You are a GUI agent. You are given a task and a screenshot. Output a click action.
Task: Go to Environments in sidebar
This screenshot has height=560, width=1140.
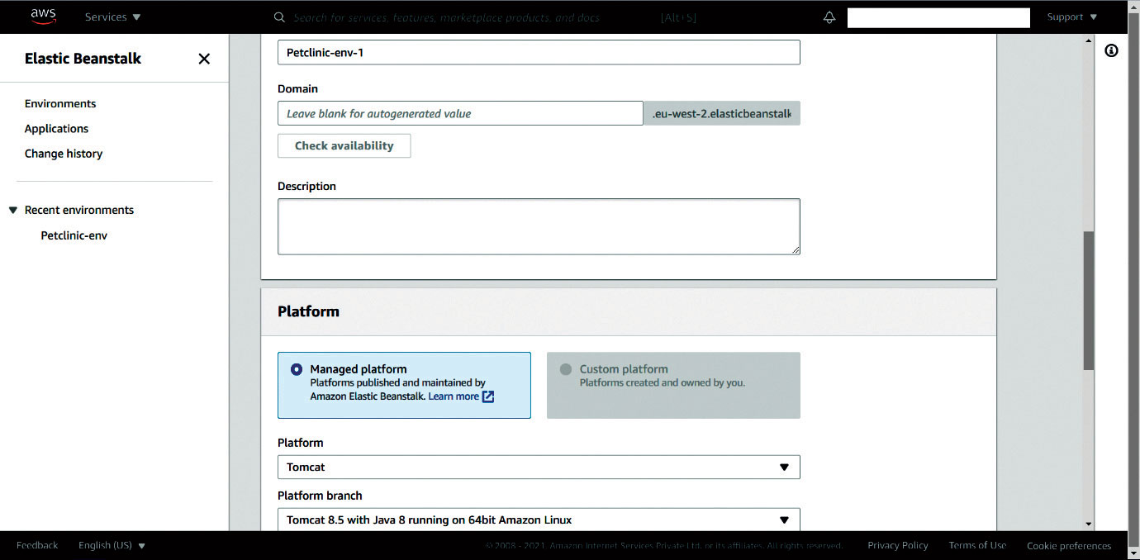click(x=60, y=104)
